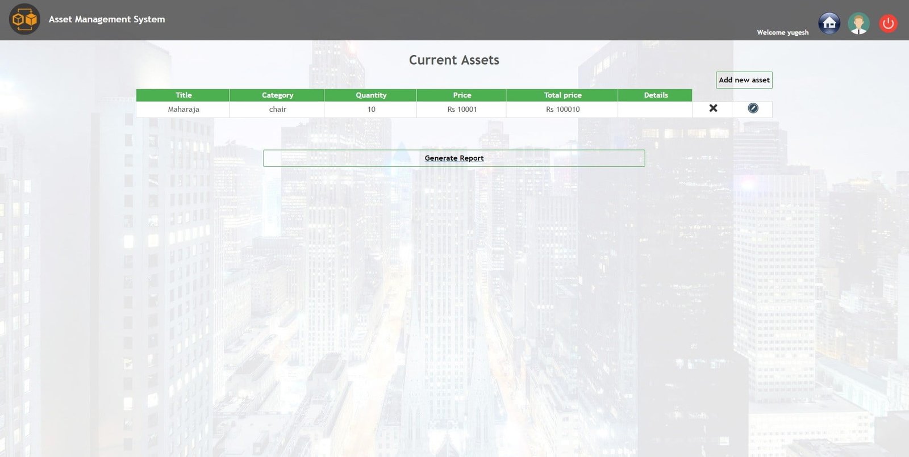Click the Maharaja title cell
Screen dimensions: 909x457
click(183, 110)
